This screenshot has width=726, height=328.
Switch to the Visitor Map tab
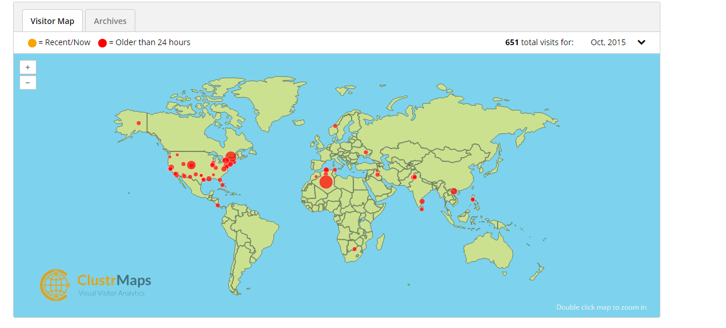point(53,21)
